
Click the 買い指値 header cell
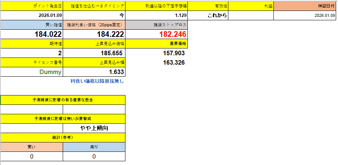pos(32,25)
